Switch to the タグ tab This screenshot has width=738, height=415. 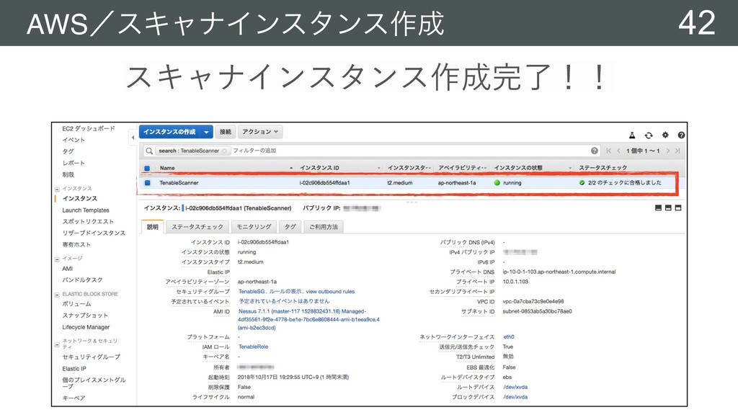[290, 227]
